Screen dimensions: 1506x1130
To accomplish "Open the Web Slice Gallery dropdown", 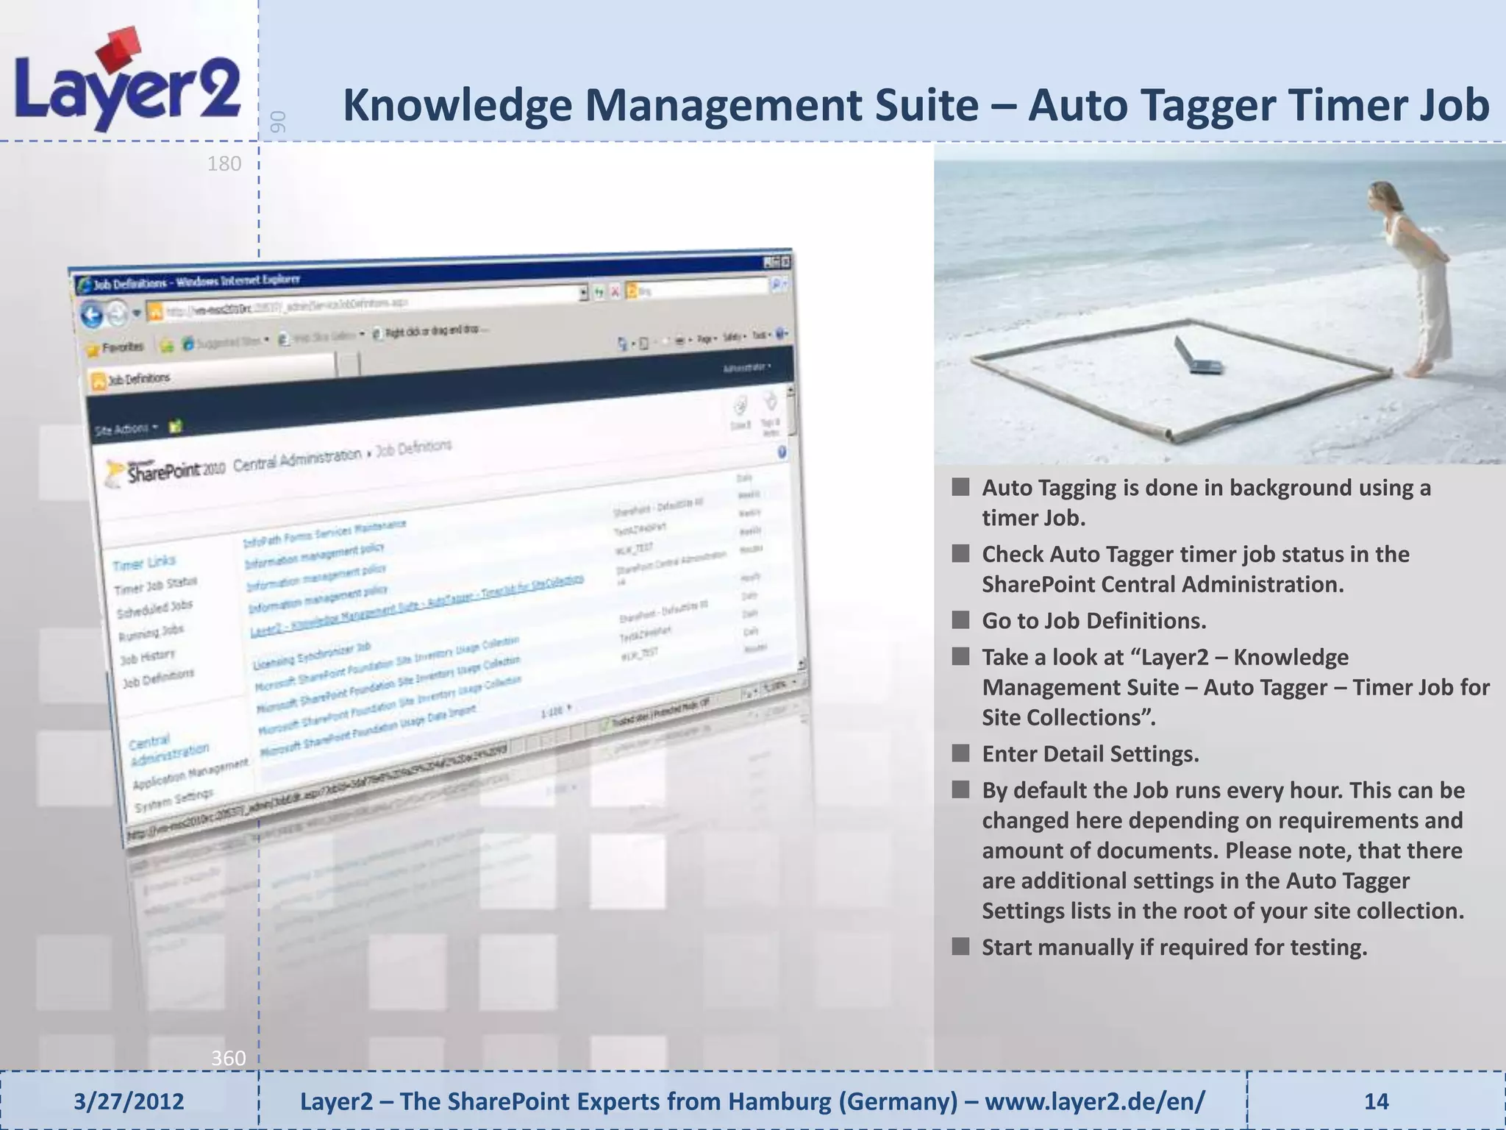I will (322, 338).
